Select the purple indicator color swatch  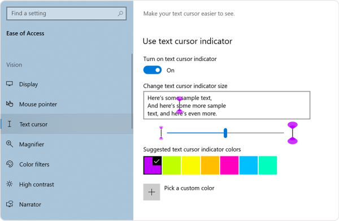pyautogui.click(x=153, y=165)
